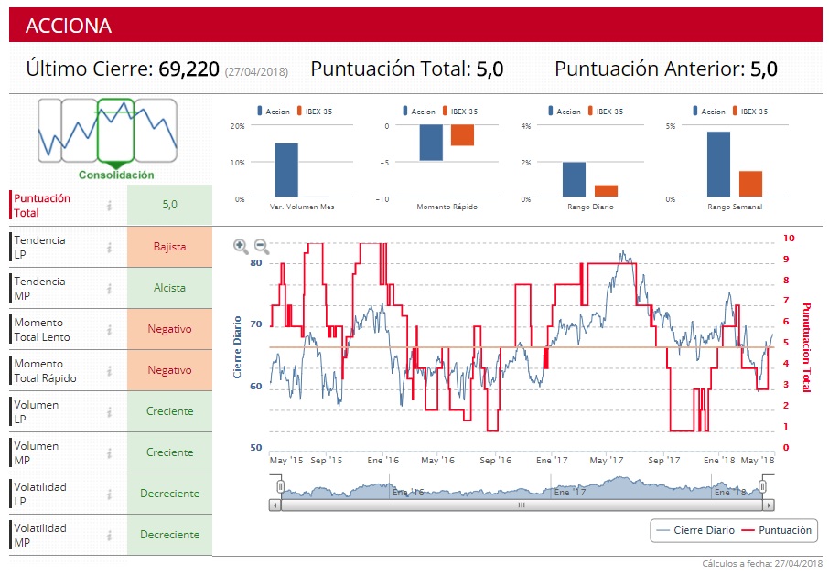Click the Negativo value of Momento Total Lento
Viewport: 829px width, 574px height.
pyautogui.click(x=169, y=329)
